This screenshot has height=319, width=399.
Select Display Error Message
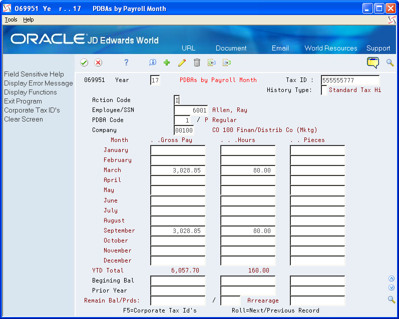click(x=39, y=83)
